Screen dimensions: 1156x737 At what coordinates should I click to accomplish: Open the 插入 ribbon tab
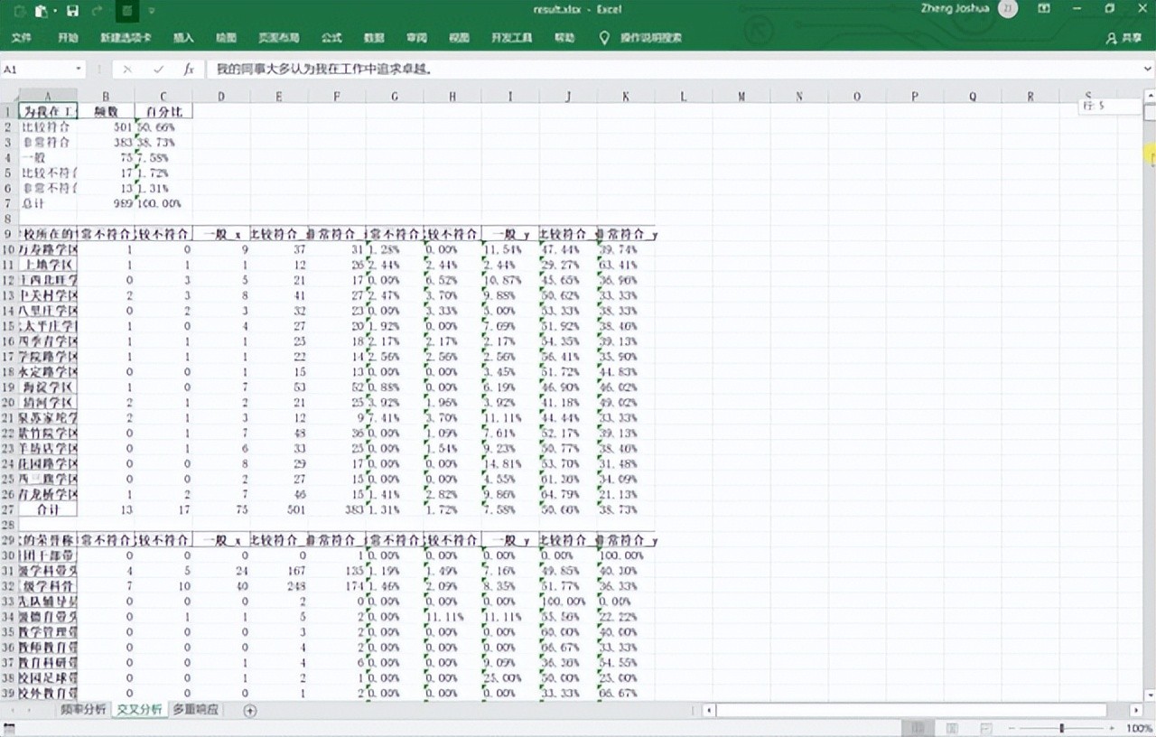coord(183,38)
